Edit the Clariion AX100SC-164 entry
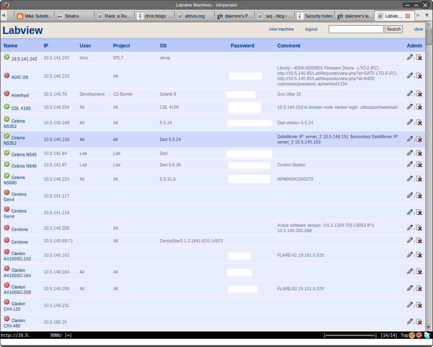Image resolution: width=433 pixels, height=347 pixels. click(x=410, y=271)
